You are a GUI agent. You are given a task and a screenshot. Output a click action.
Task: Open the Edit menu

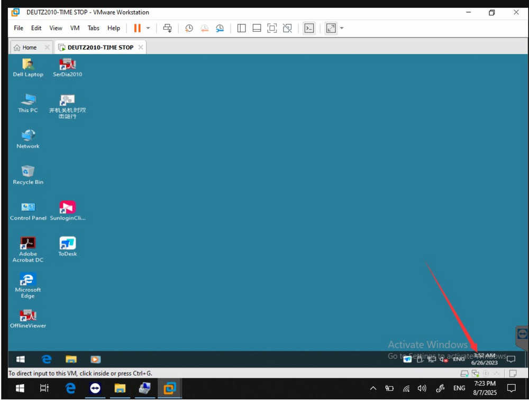[x=36, y=28]
